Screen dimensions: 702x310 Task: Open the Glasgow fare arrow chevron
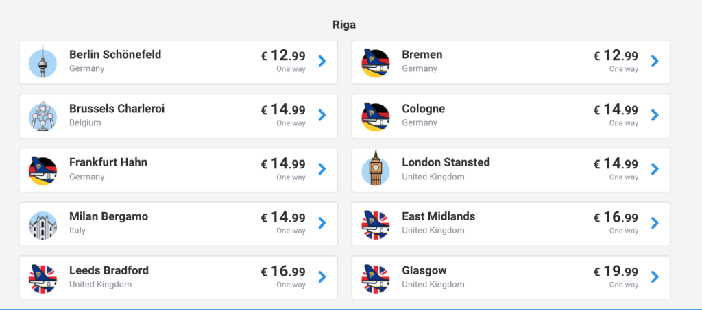[655, 277]
